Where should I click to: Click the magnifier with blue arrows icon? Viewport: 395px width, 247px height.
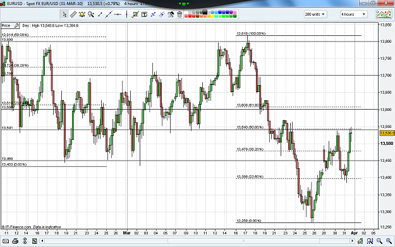tap(370, 241)
